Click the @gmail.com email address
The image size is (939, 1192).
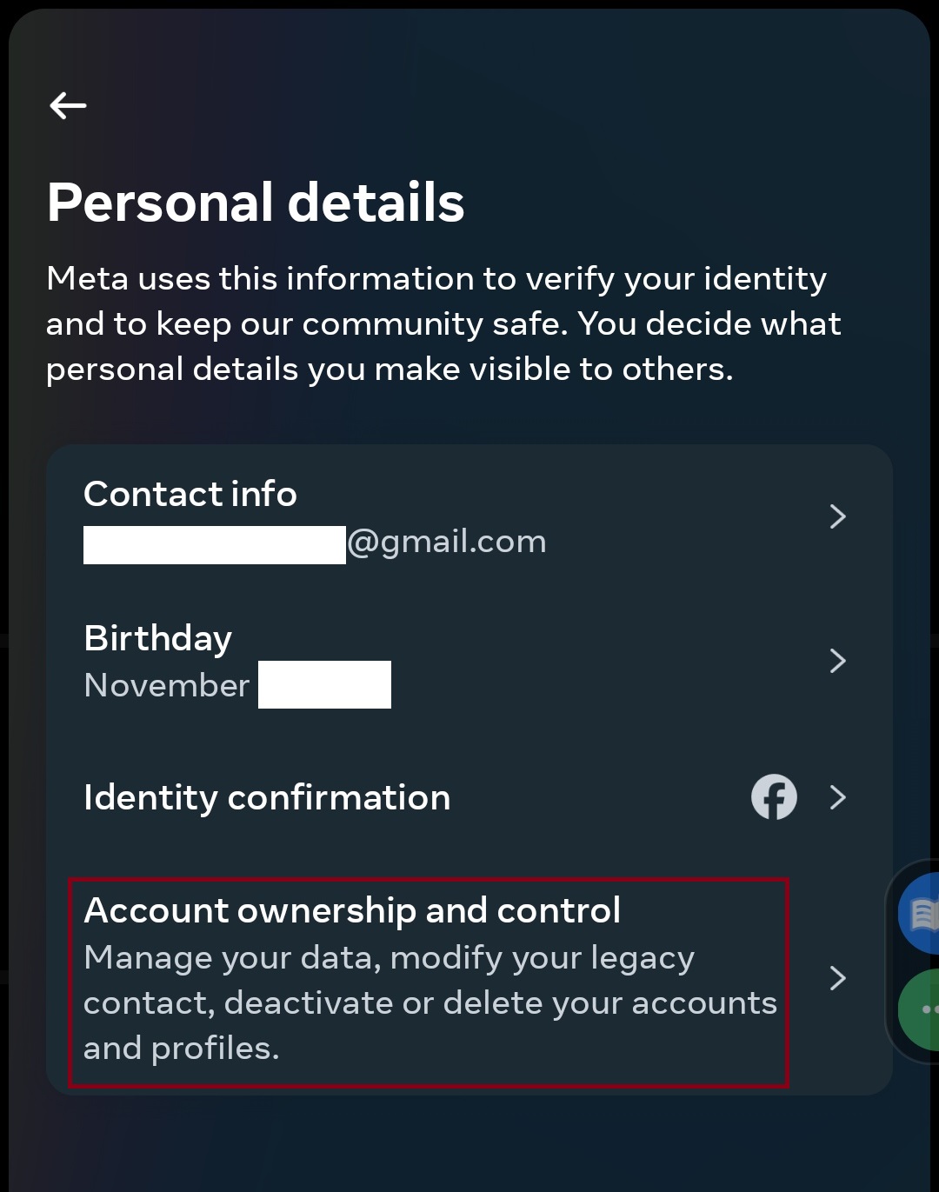(x=447, y=542)
